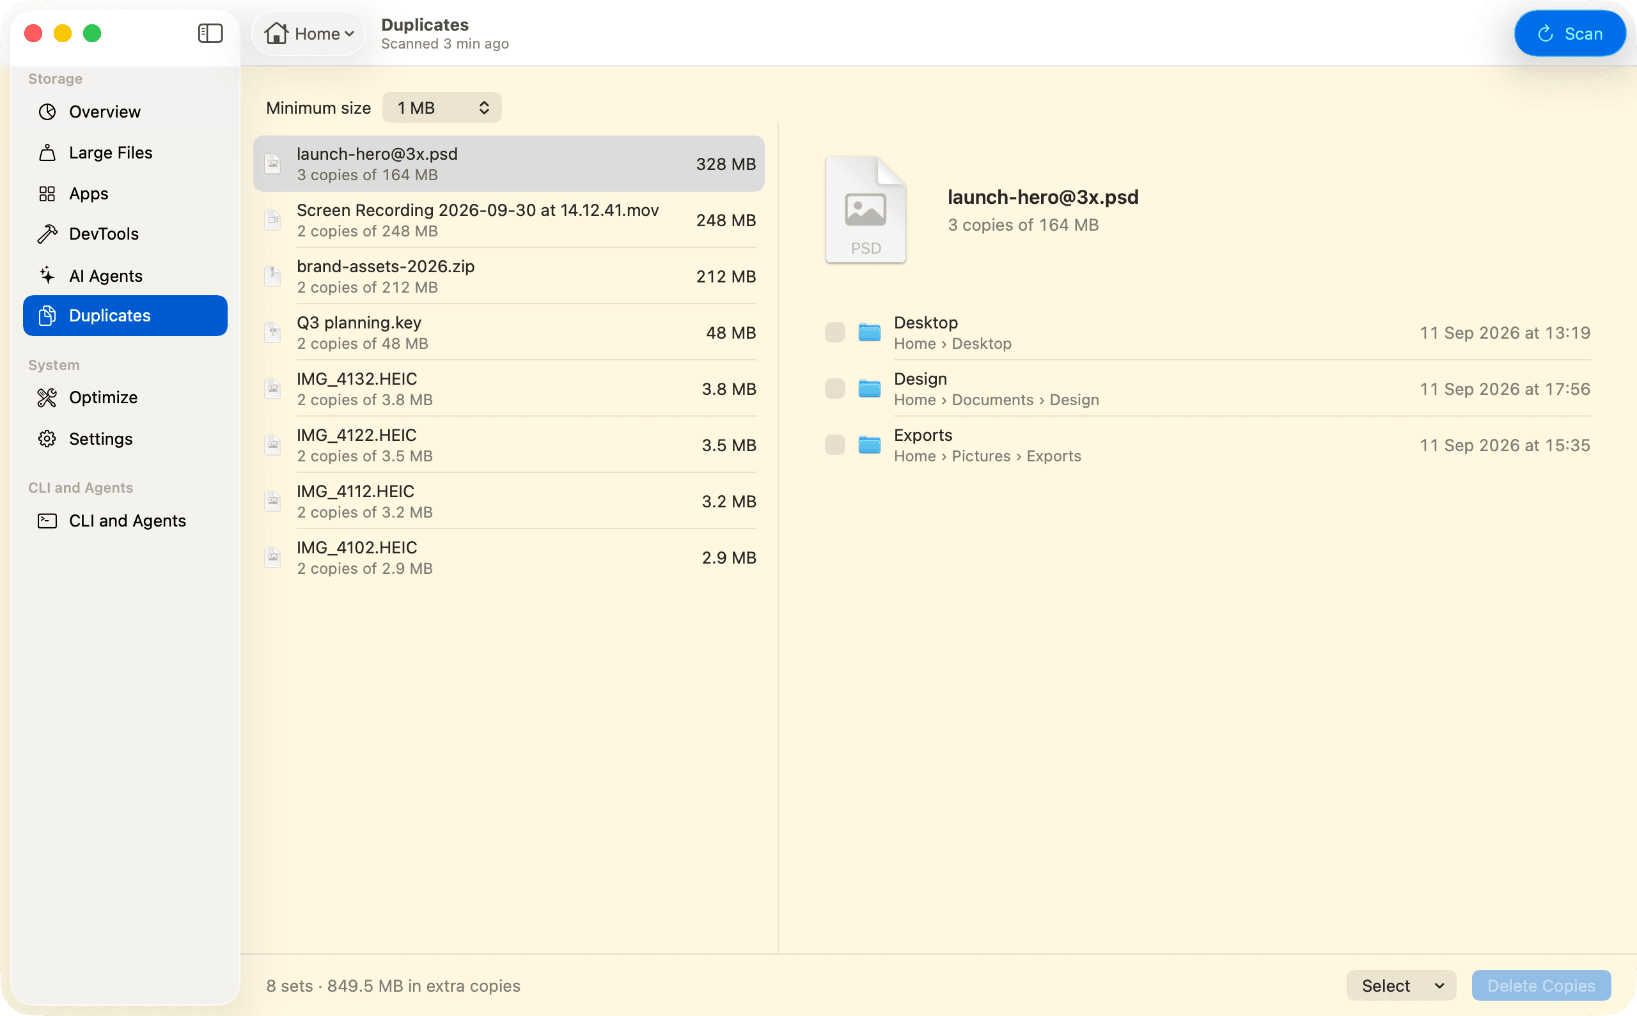Expand the Select dropdown chevron
This screenshot has height=1016, width=1637.
pos(1439,986)
